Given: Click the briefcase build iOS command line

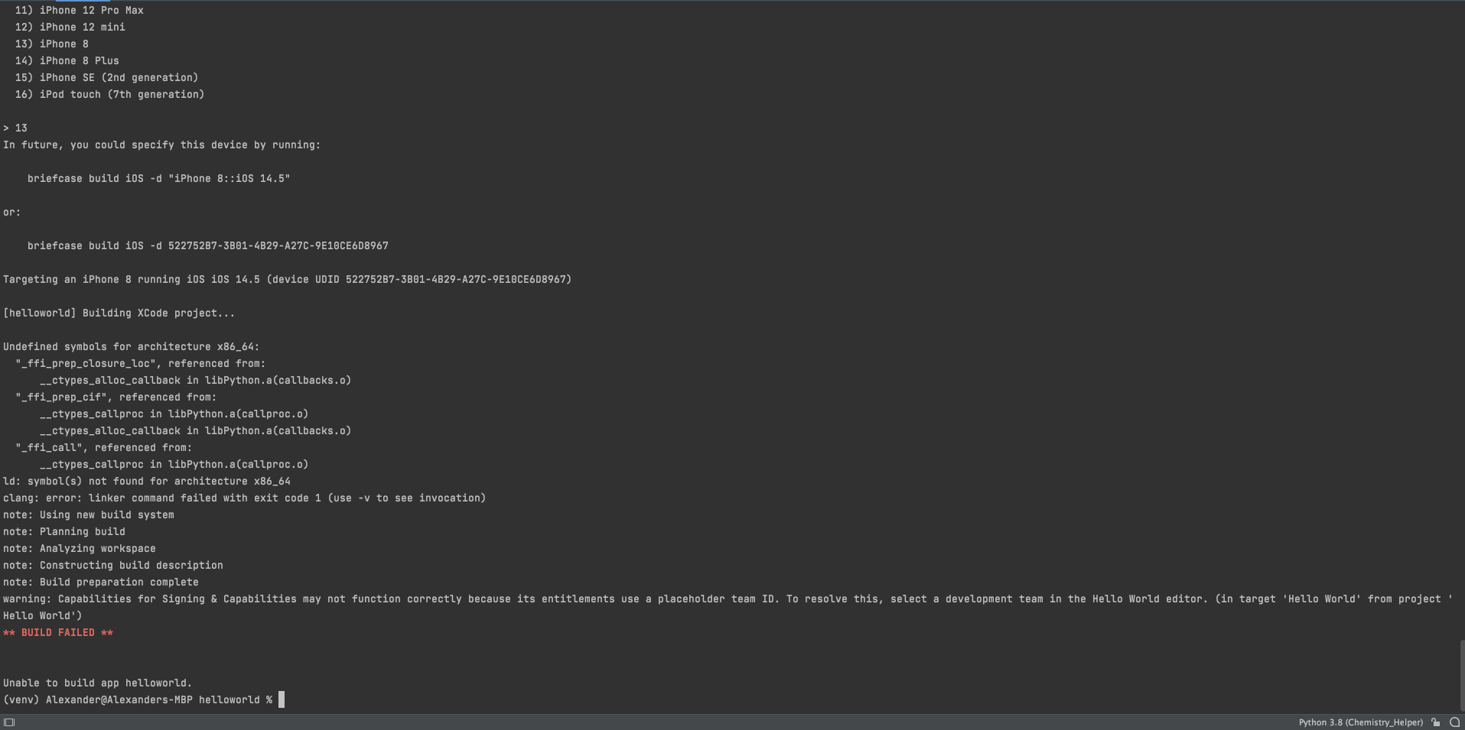Looking at the screenshot, I should (158, 178).
